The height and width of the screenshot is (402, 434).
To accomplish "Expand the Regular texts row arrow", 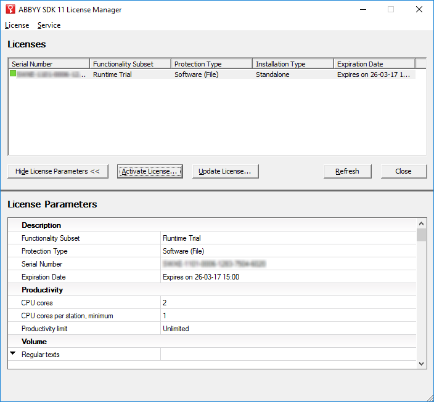I will [x=13, y=353].
